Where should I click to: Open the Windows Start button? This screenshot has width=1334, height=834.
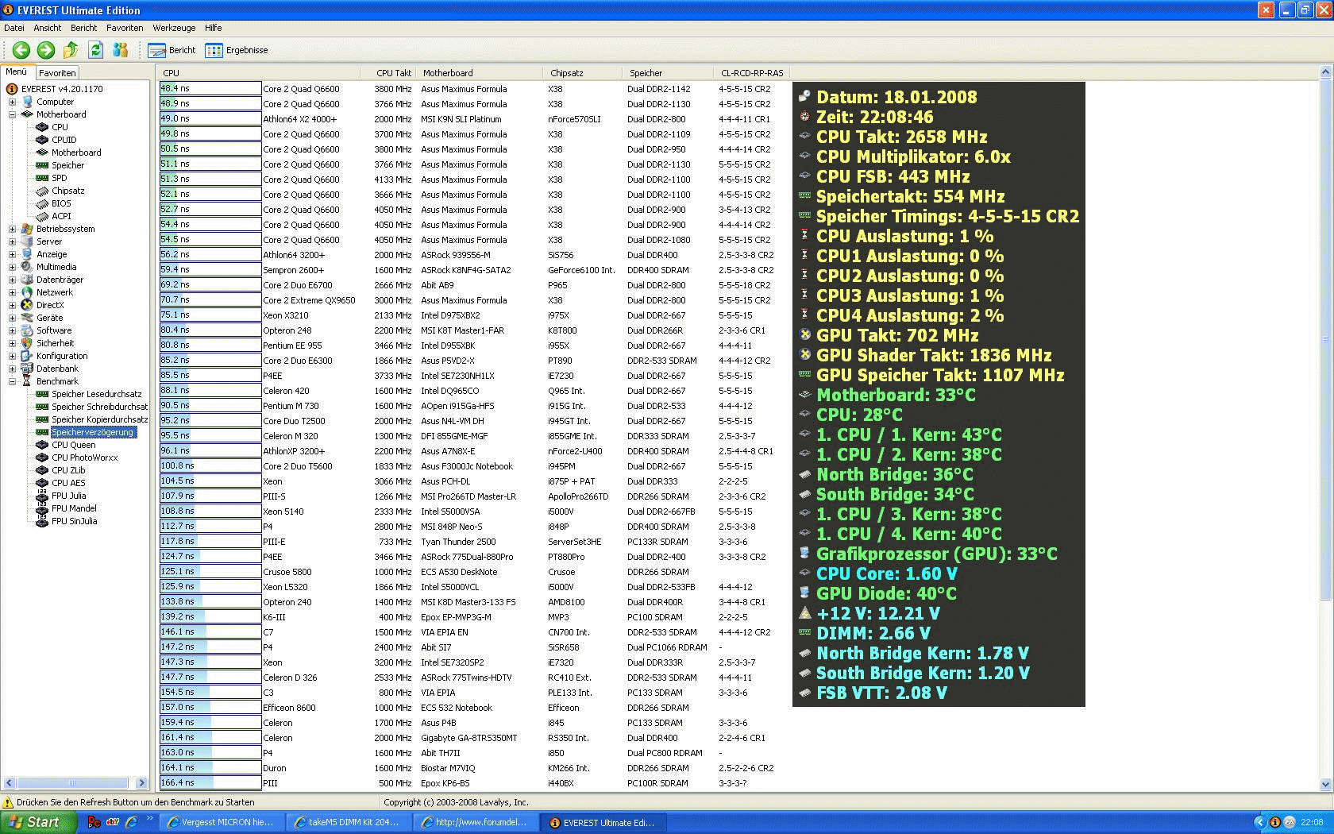coord(38,822)
